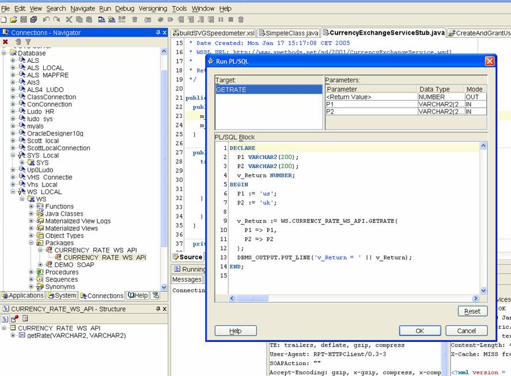Expand the Functions tree node

(32, 207)
